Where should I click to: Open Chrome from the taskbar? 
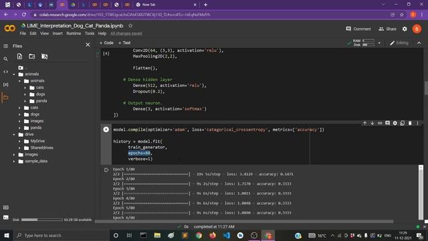[x=199, y=235]
